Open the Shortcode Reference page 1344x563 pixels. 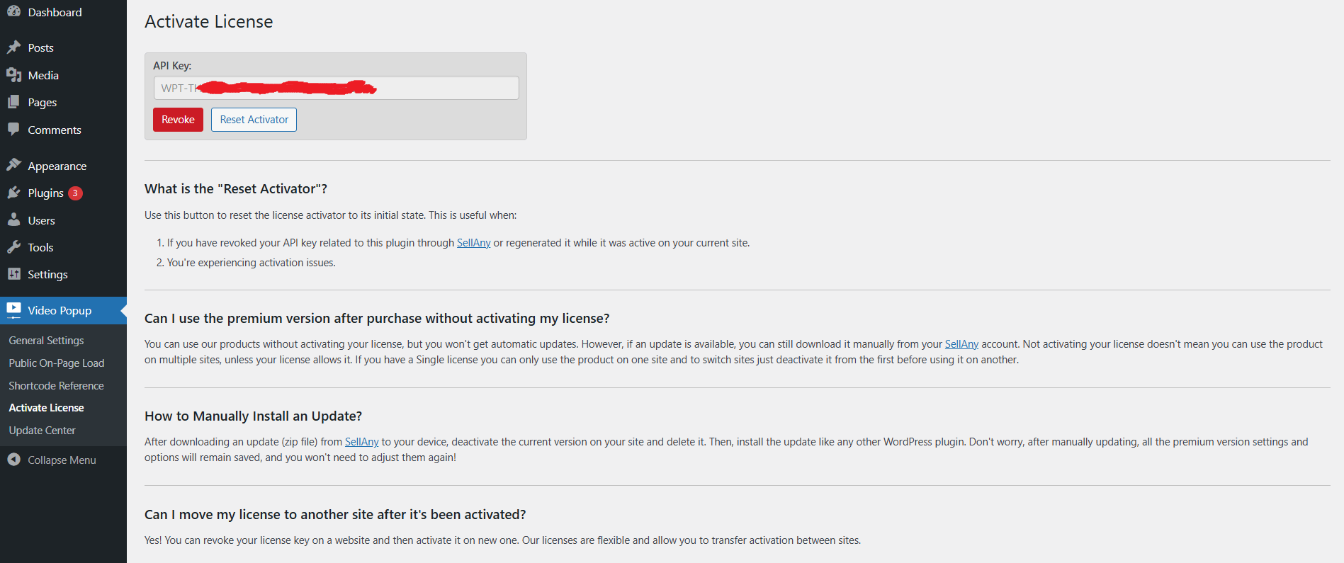(x=56, y=386)
